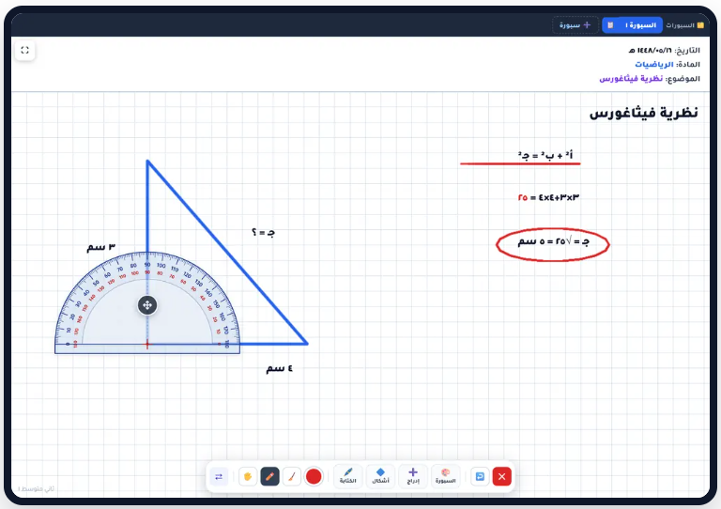
Task: Click the date text ١٤٤٨/٠٥/١٦ هـ
Action: tap(651, 50)
